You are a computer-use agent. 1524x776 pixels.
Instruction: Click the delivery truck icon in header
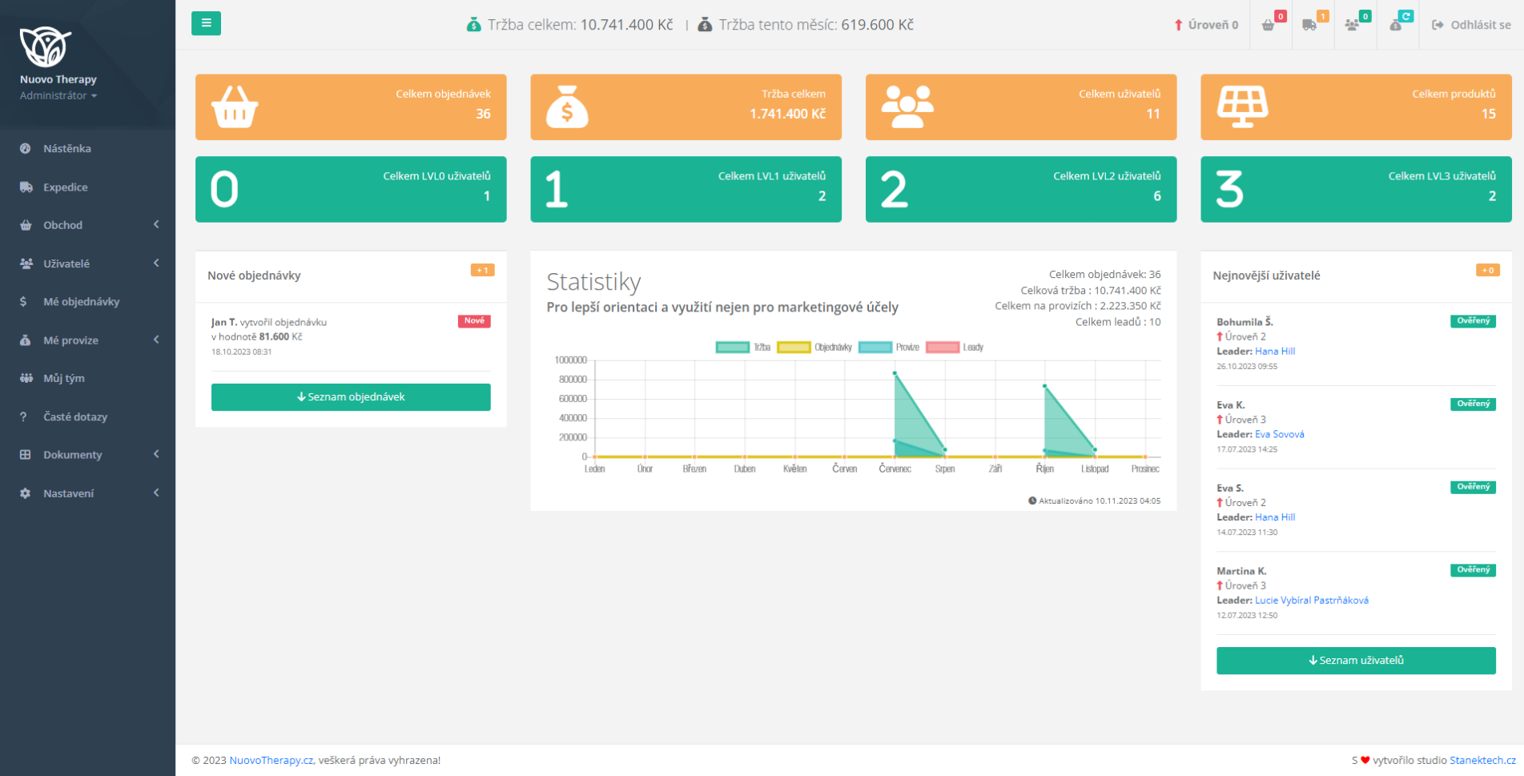click(1310, 25)
